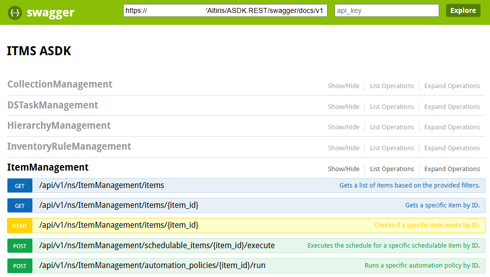The width and height of the screenshot is (490, 277).
Task: Click Expand Operations for InventoryRuleManagement
Action: [x=452, y=148]
